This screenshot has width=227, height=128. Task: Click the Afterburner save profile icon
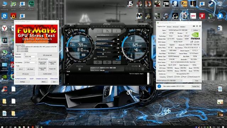click(x=143, y=69)
